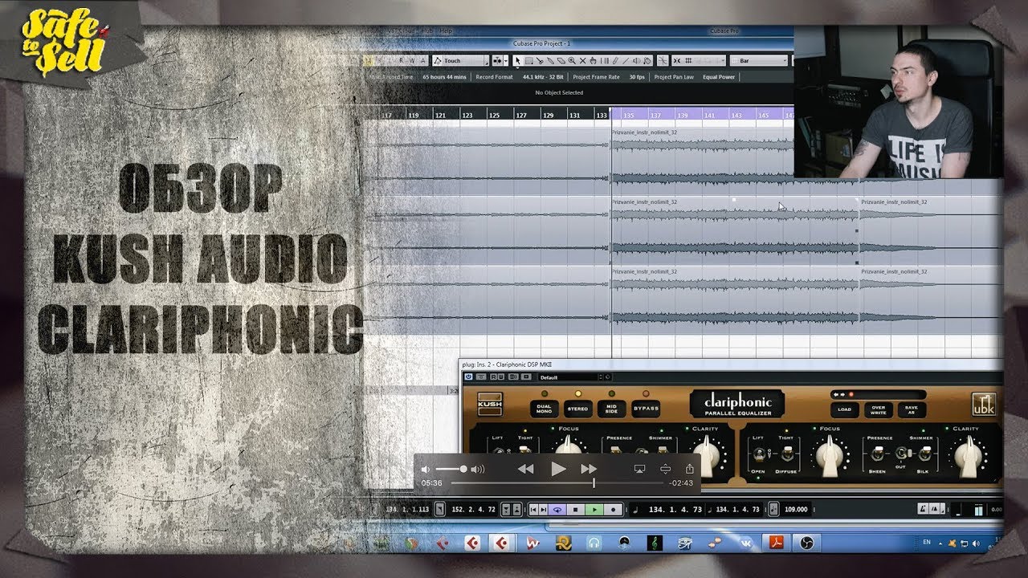Select the Color bucket tool
1028x578 pixels.
coord(647,60)
